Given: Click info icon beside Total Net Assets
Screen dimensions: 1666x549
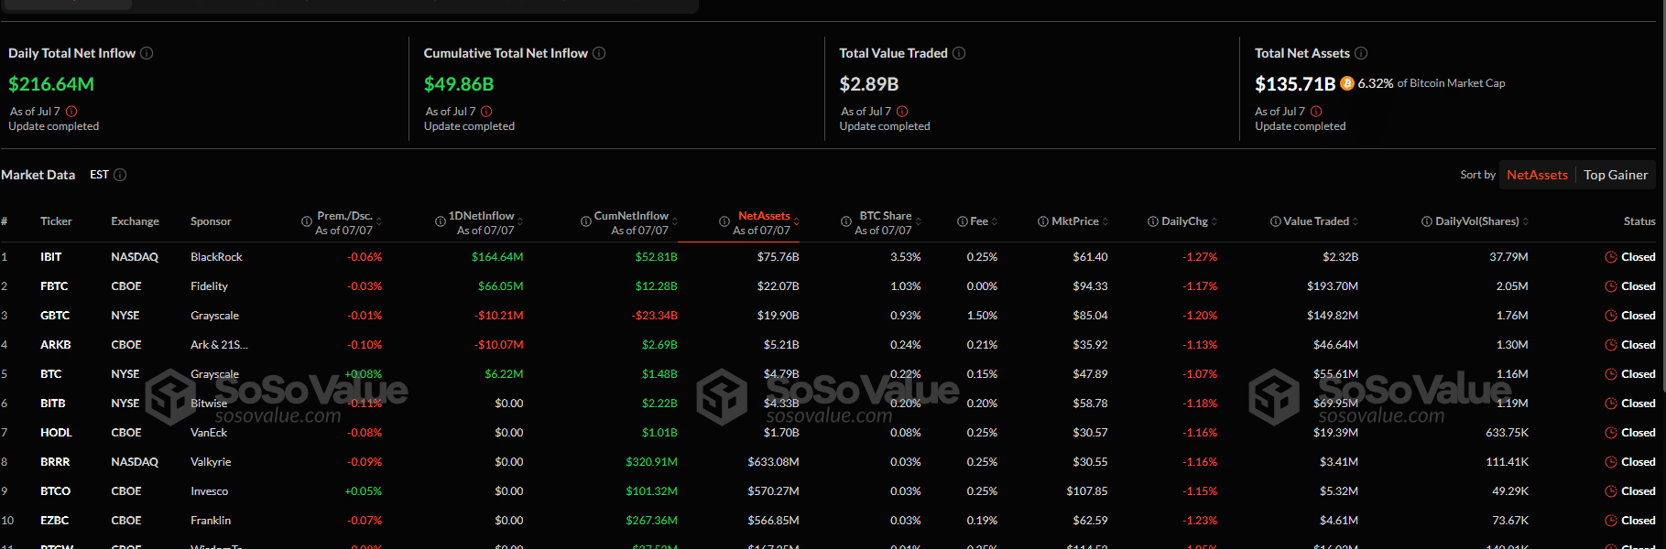Looking at the screenshot, I should (x=1361, y=53).
